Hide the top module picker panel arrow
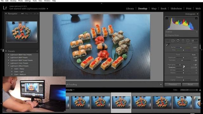This screenshot has width=203, height=114. (101, 3)
